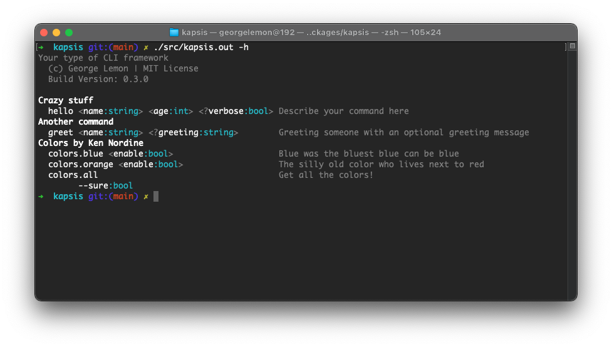Viewport: 612px width, 347px height.
Task: Click the 'colors.blue' command
Action: click(x=76, y=154)
